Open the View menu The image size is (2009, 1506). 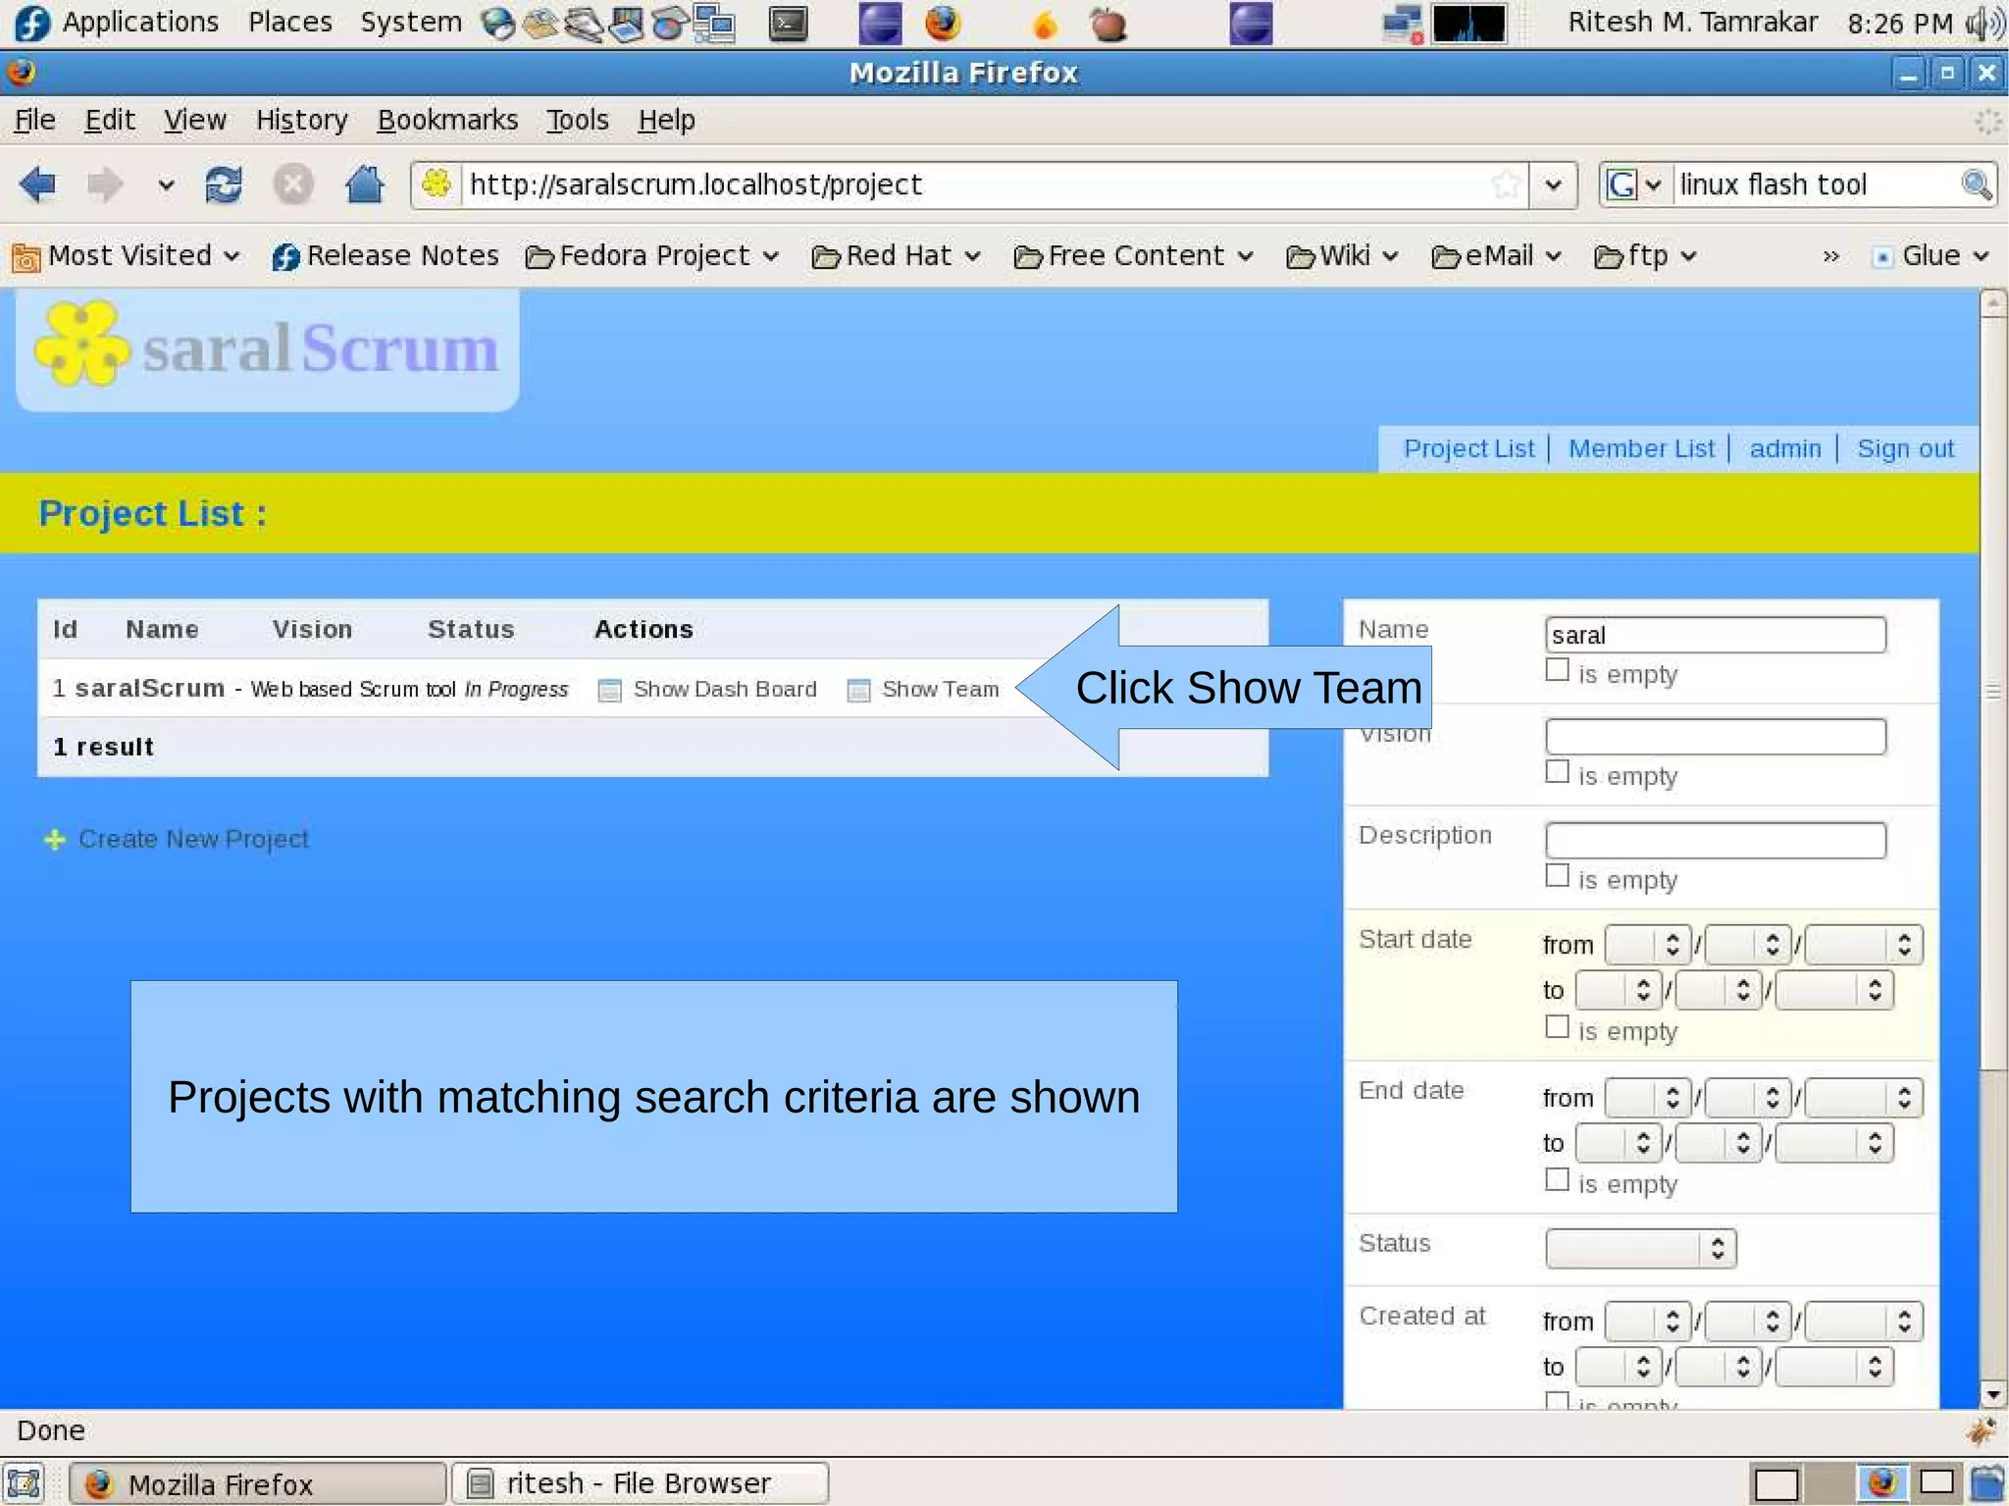[x=194, y=120]
